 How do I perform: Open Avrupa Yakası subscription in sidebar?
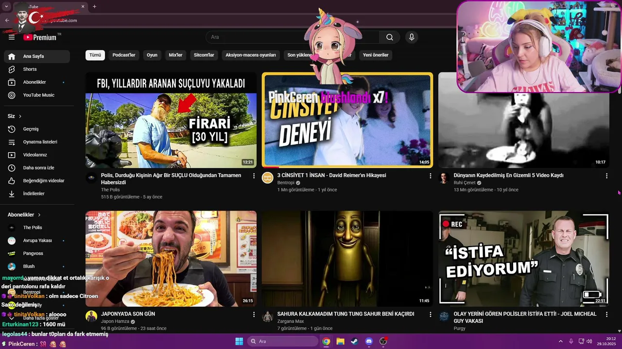(x=37, y=240)
